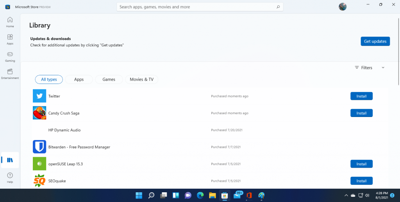Expand the Filters dropdown
The height and width of the screenshot is (202, 400).
(x=370, y=67)
